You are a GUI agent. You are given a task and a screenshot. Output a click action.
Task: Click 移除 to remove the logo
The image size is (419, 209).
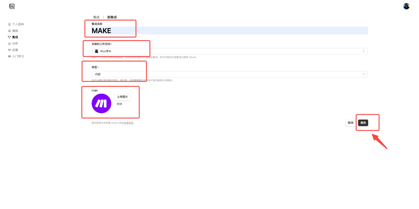(119, 104)
